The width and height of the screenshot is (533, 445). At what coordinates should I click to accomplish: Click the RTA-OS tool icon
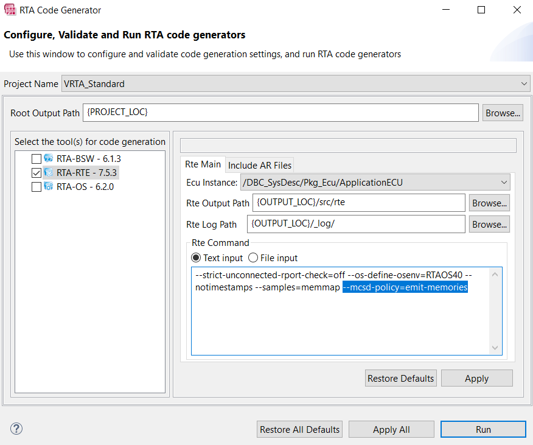(49, 186)
